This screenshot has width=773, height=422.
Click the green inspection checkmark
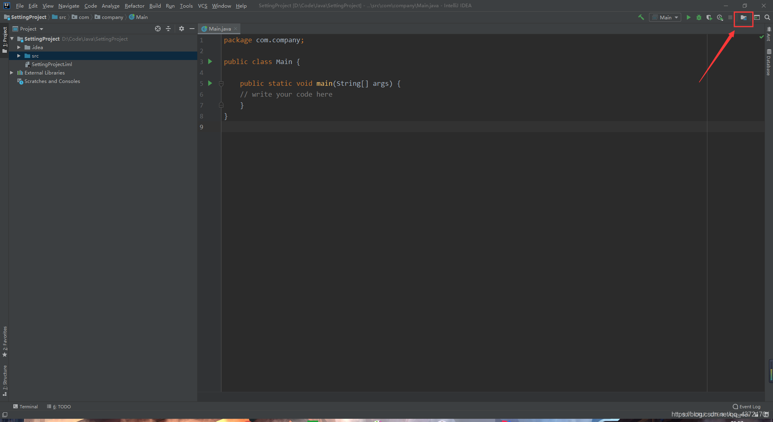coord(762,37)
